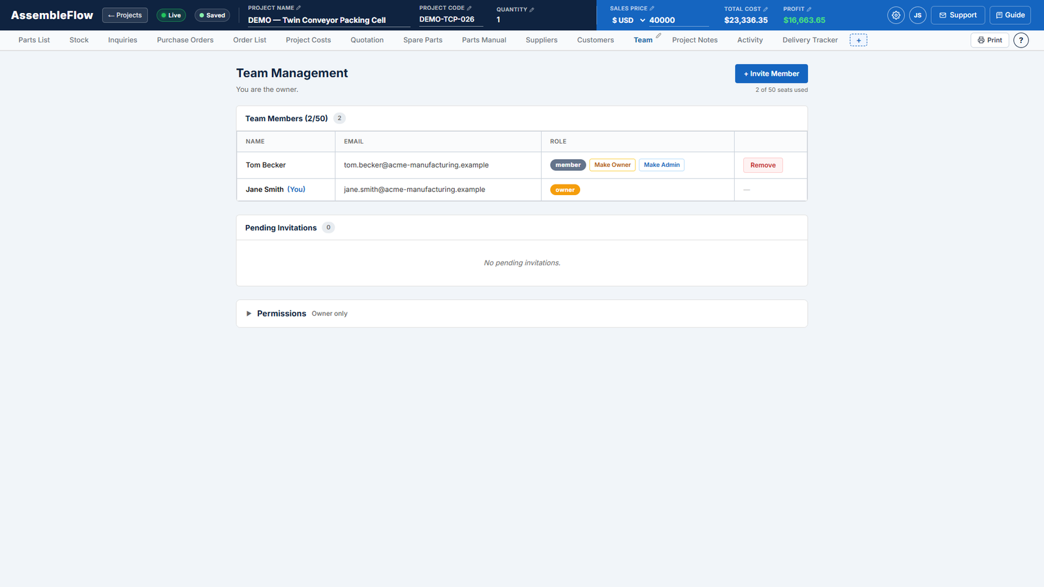This screenshot has width=1044, height=587.
Task: Open the Delivery Tracker tab
Action: (x=810, y=40)
